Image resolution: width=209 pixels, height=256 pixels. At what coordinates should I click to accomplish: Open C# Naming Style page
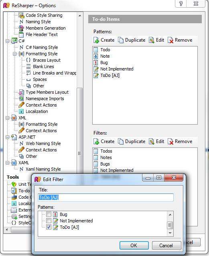click(x=39, y=47)
